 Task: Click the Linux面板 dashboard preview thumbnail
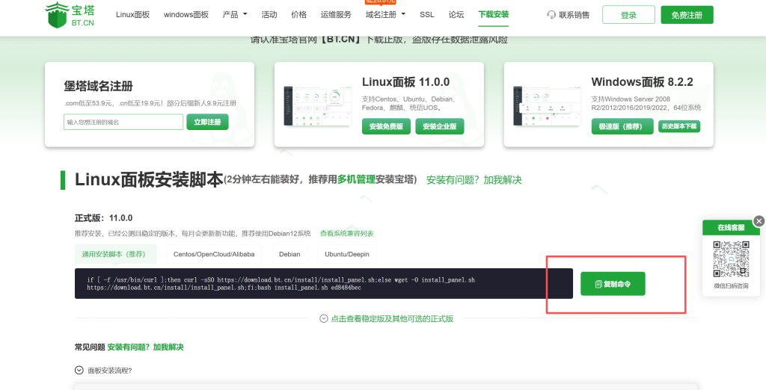pos(318,105)
